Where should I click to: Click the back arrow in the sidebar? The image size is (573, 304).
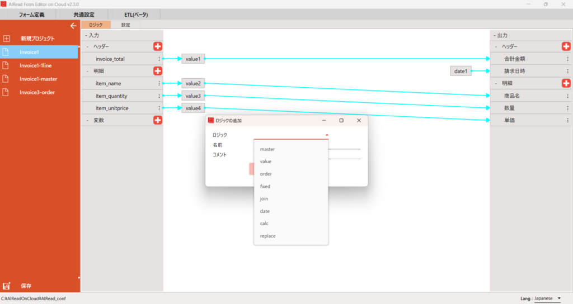tap(73, 26)
